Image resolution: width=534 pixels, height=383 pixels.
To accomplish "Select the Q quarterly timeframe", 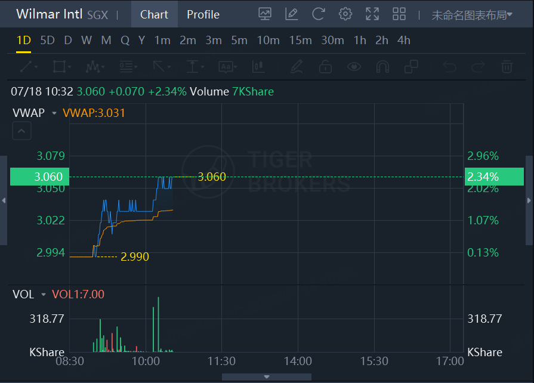I will 125,41.
